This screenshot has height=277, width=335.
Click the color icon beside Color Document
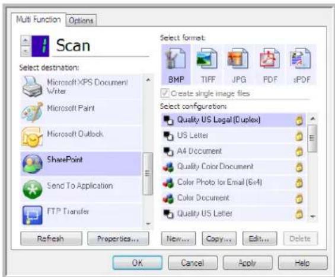(168, 198)
